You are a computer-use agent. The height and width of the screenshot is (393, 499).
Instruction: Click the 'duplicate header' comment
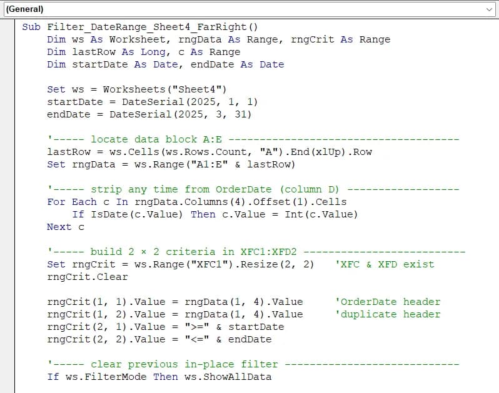388,314
